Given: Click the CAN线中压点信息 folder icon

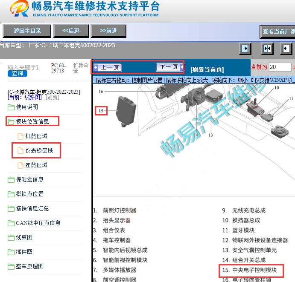Looking at the screenshot, I should tap(11, 223).
